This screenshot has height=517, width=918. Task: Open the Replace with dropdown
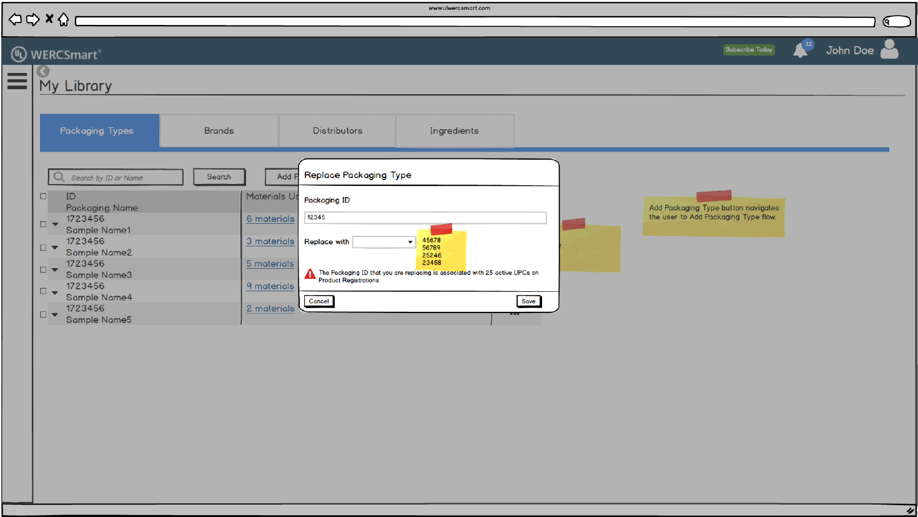pyautogui.click(x=384, y=242)
